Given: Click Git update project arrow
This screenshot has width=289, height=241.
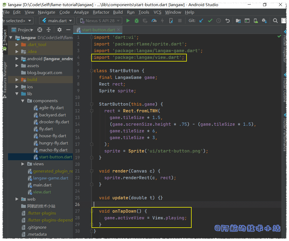Looking at the screenshot, I should 201,21.
